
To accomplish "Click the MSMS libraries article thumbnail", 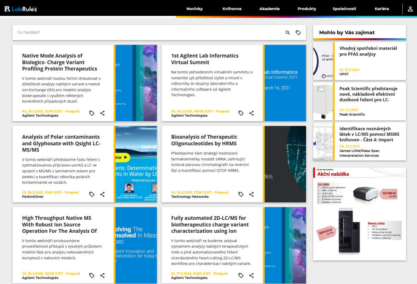I will pyautogui.click(x=323, y=141).
